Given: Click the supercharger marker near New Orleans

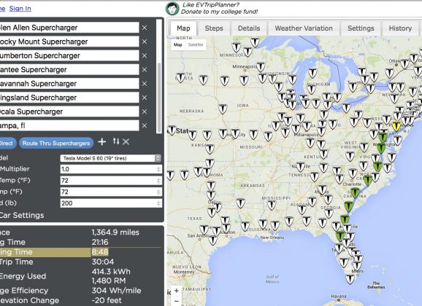Looking at the screenshot, I should click(x=275, y=225).
